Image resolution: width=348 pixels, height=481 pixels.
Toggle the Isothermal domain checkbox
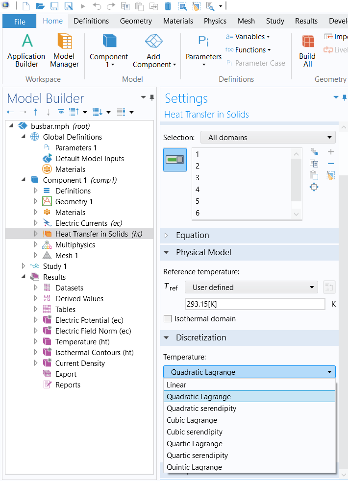pos(168,319)
